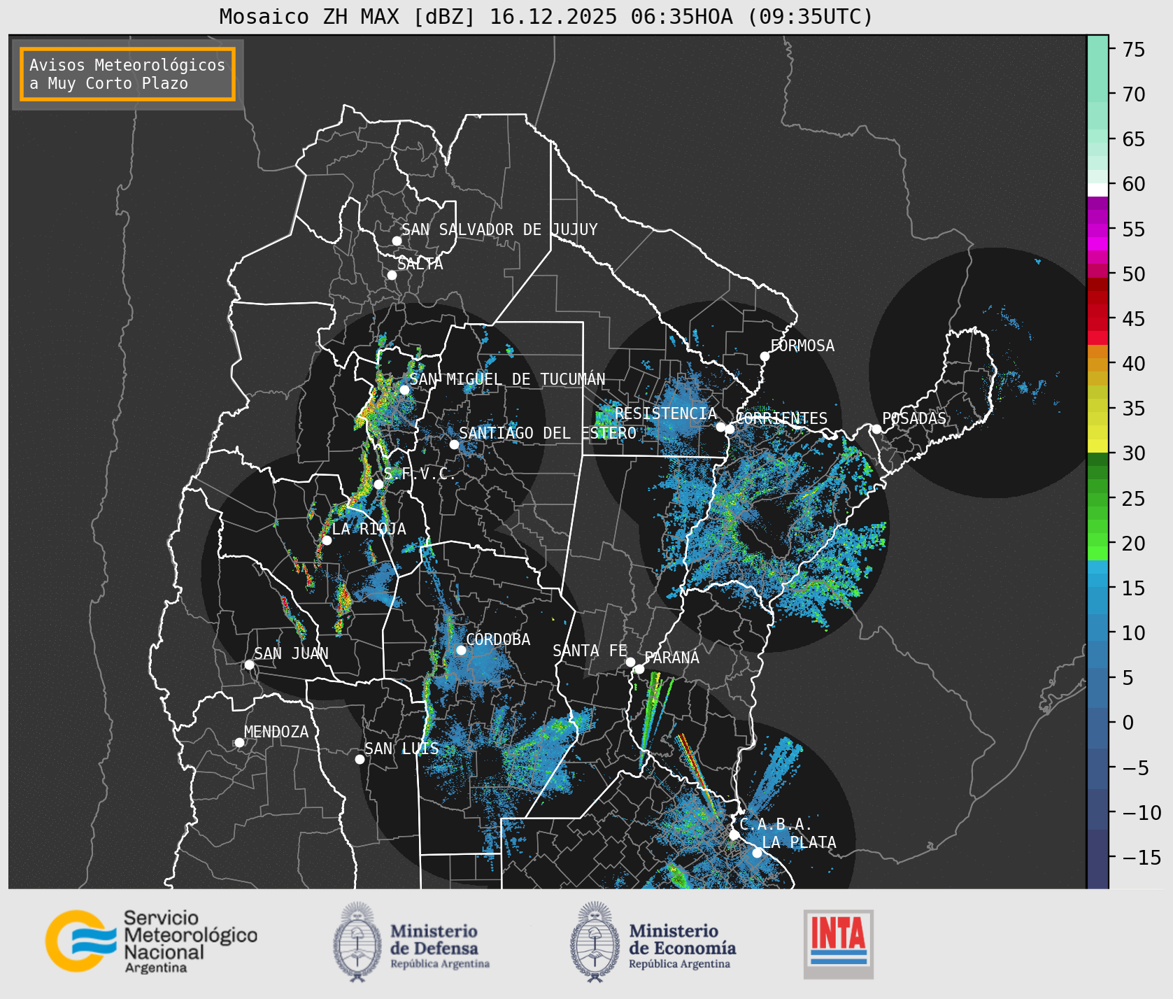Click the Servicio Meteorológico Nacional logo
The width and height of the screenshot is (1173, 999).
coord(152,941)
